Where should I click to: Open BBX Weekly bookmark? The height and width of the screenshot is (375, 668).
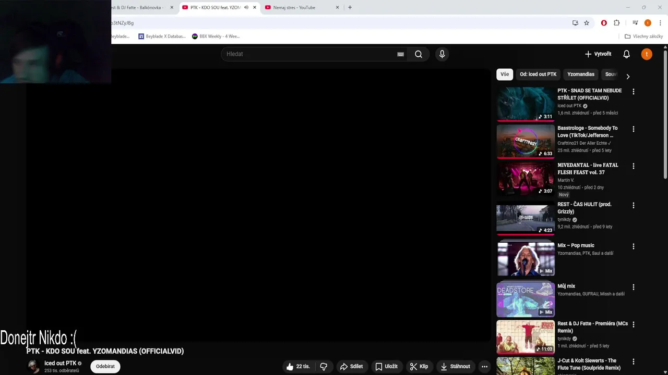[x=216, y=36]
